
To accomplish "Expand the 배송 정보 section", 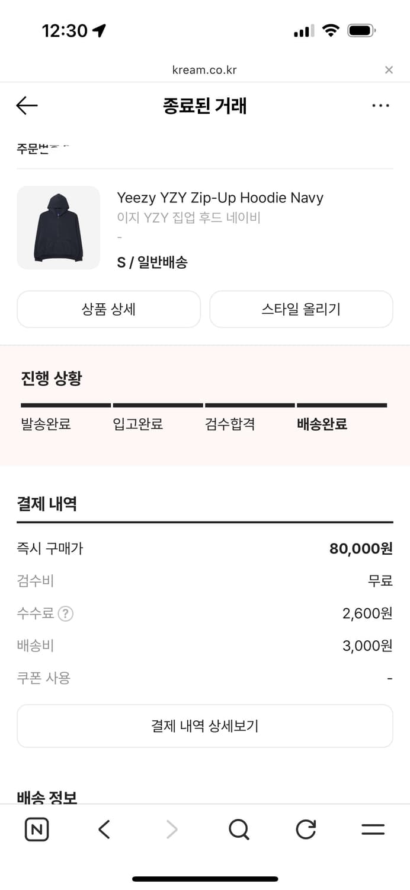I will [46, 795].
